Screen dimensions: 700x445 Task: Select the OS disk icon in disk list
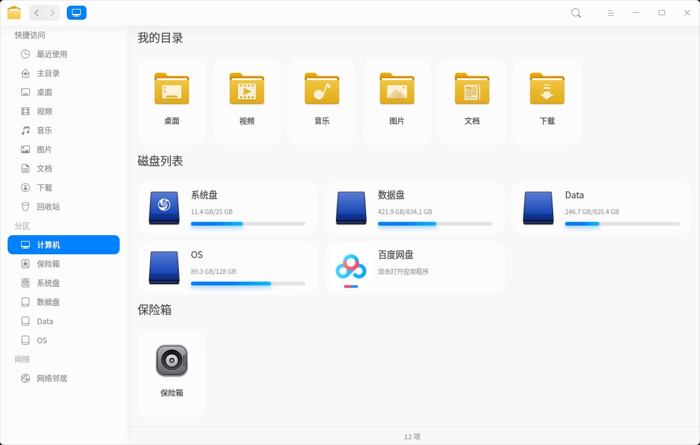164,268
